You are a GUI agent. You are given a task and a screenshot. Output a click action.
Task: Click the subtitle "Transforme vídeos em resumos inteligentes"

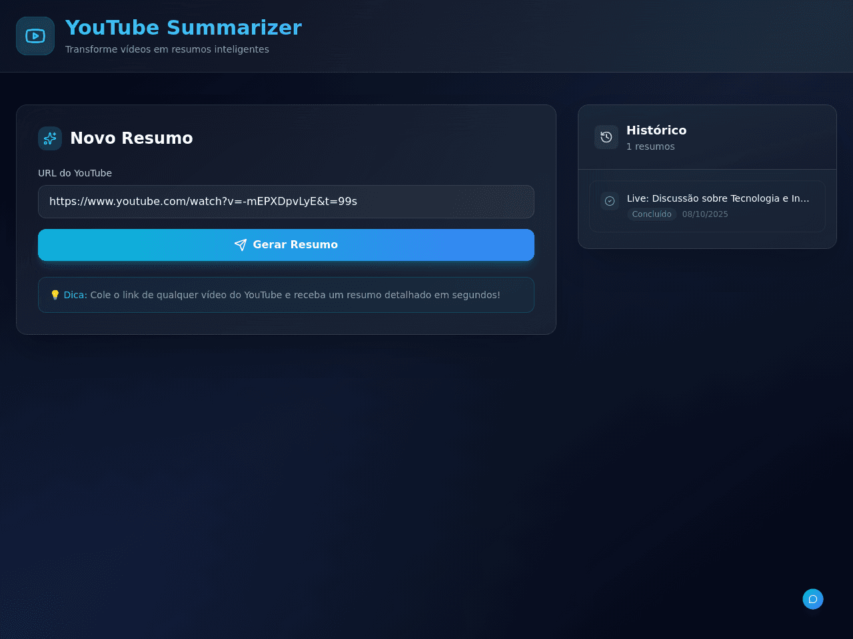click(167, 49)
